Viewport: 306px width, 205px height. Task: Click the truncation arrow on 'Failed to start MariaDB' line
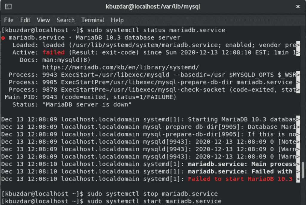pyautogui.click(x=298, y=179)
